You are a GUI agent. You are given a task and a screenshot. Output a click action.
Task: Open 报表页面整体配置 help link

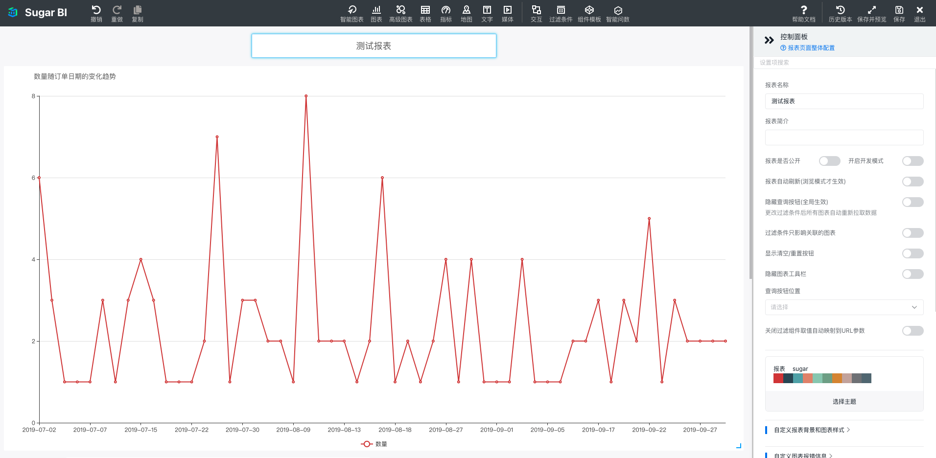click(808, 48)
